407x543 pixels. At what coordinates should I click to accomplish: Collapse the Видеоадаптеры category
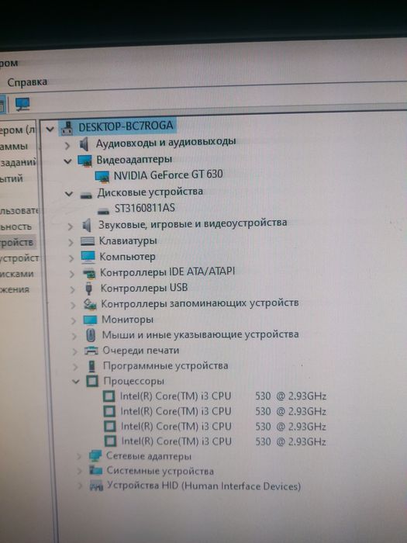click(68, 161)
